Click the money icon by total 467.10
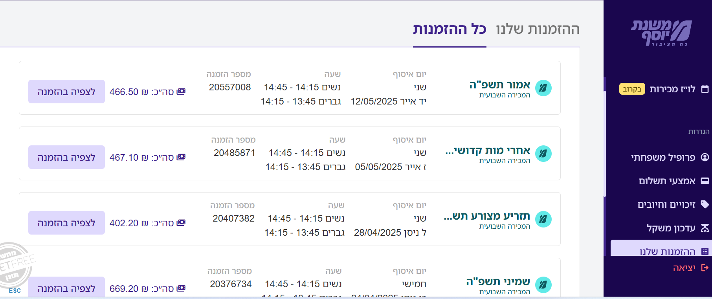The width and height of the screenshot is (712, 299). 181,157
